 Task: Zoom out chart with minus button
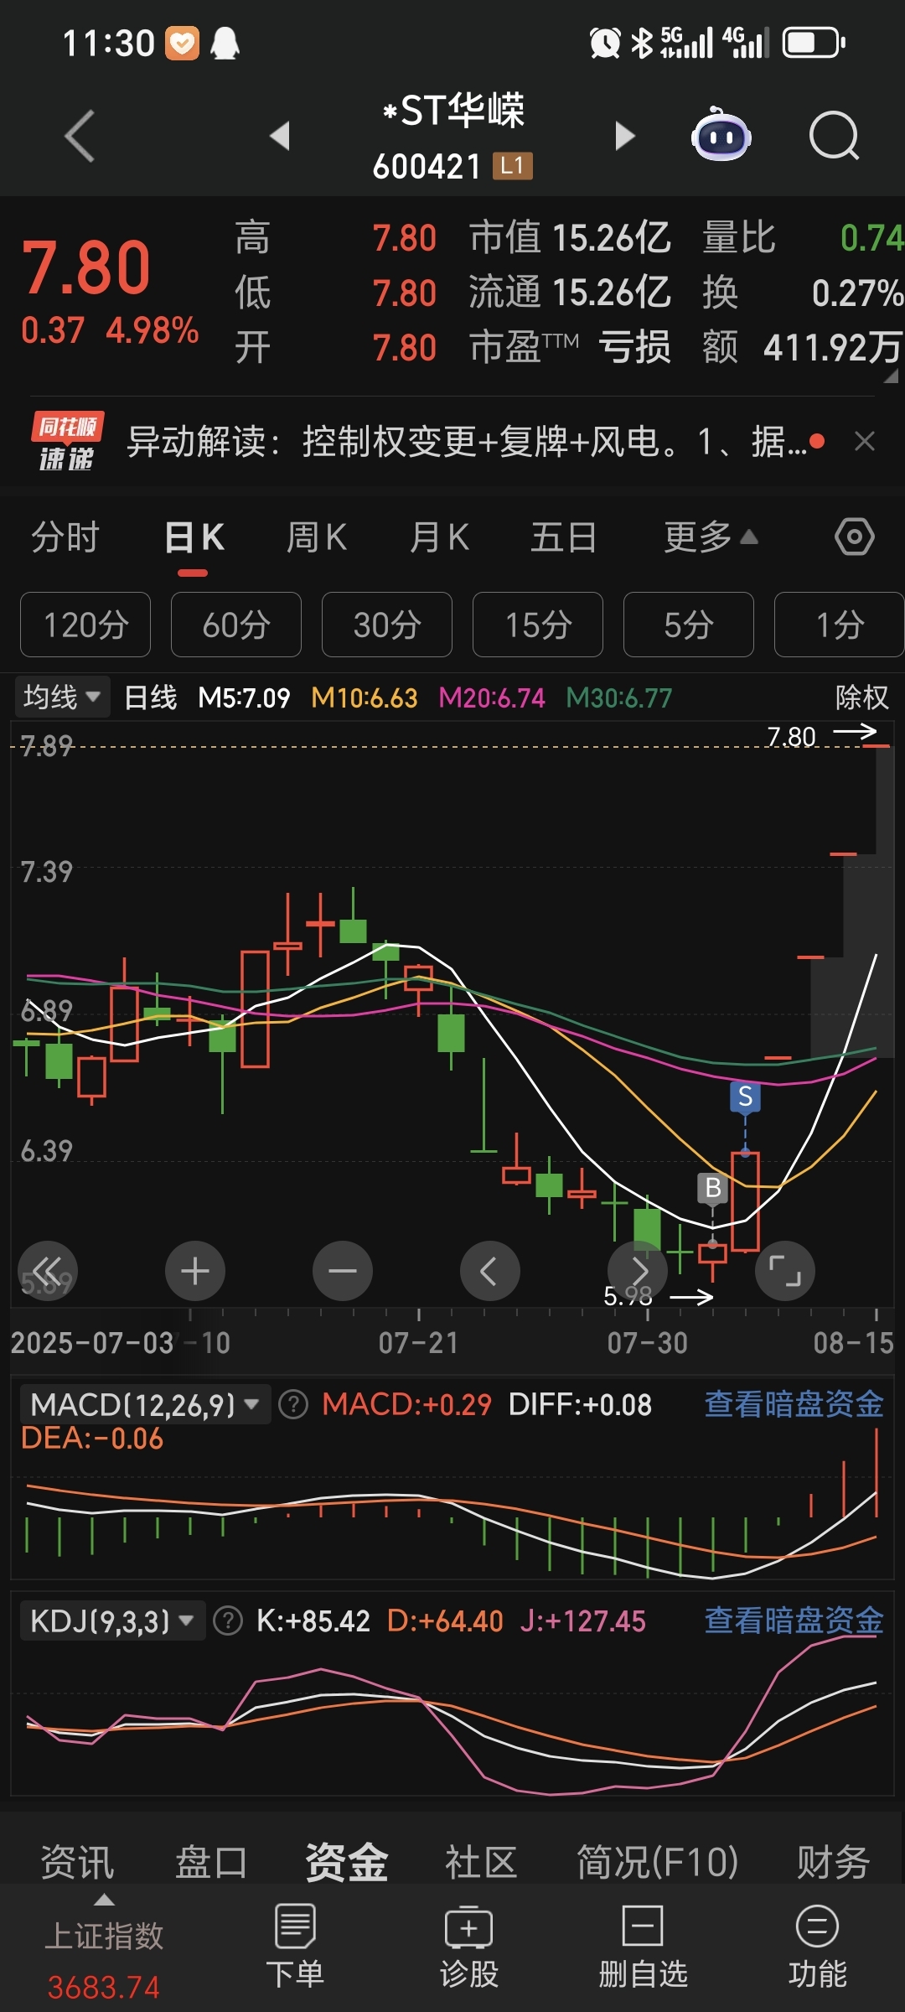343,1271
